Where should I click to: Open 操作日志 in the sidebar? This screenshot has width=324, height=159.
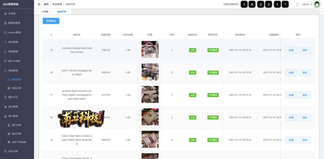pyautogui.click(x=17, y=97)
